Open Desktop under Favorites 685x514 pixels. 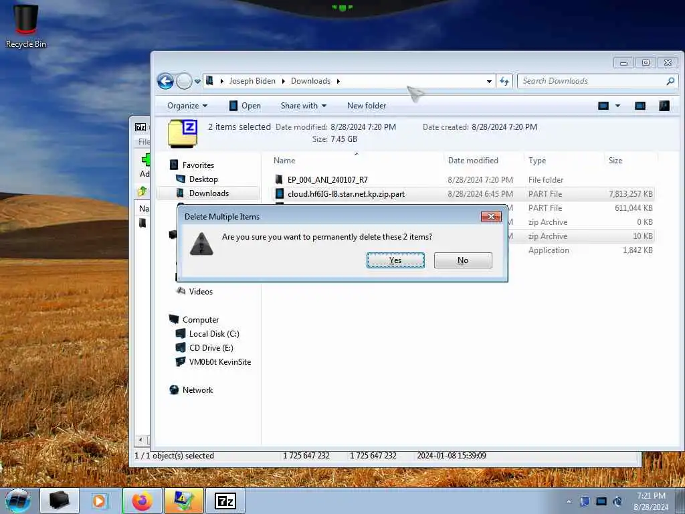coord(203,179)
